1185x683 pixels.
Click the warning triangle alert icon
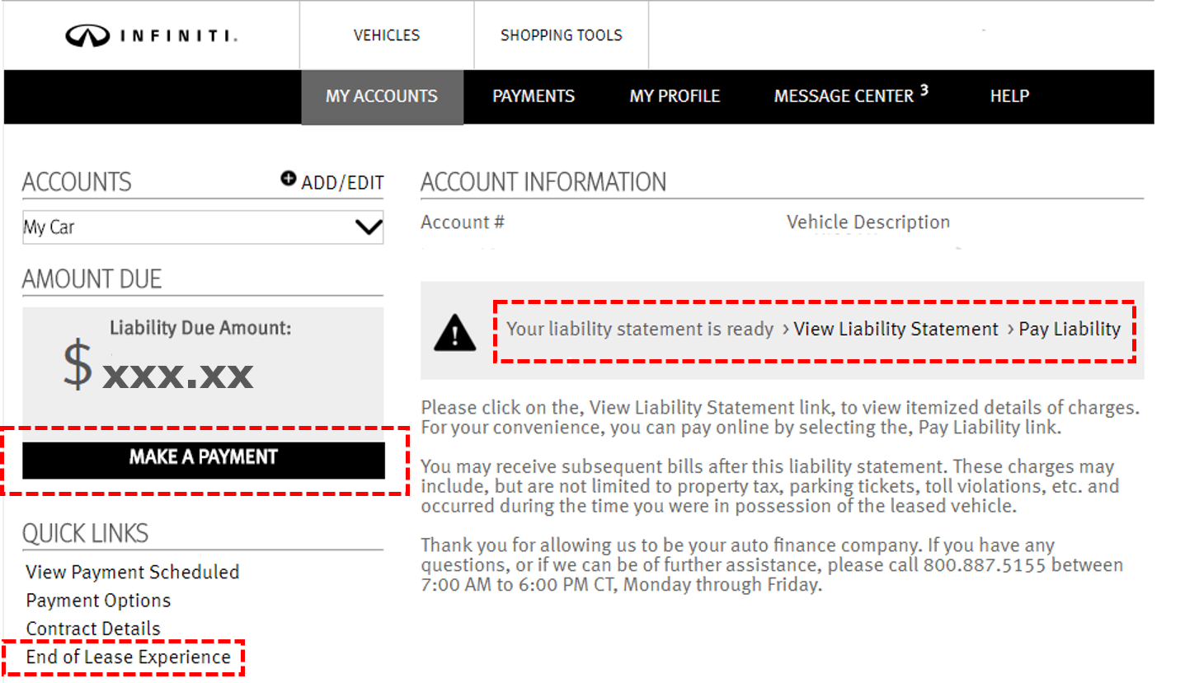(454, 332)
